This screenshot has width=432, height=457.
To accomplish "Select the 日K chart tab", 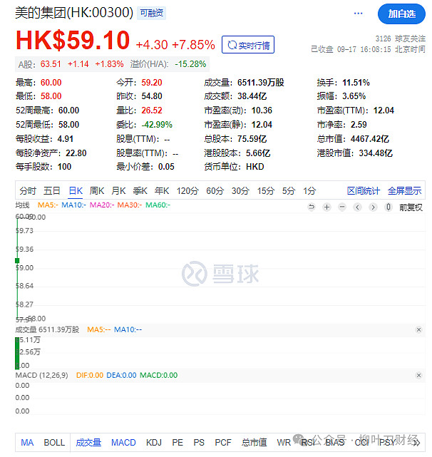I will [76, 191].
